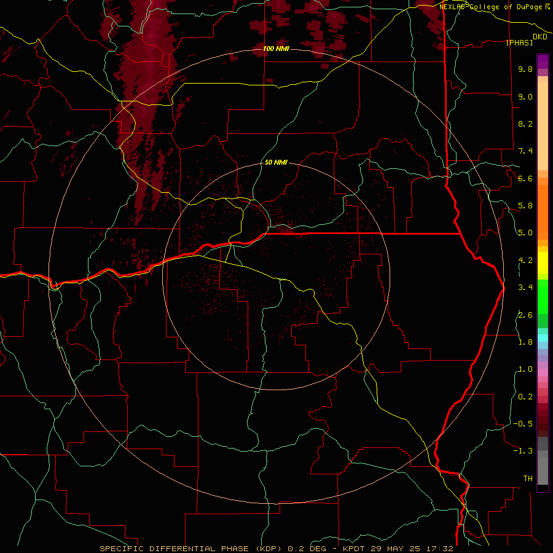This screenshot has height=553, width=553.
Task: Click the "3.4" scale value
Action: 525,288
